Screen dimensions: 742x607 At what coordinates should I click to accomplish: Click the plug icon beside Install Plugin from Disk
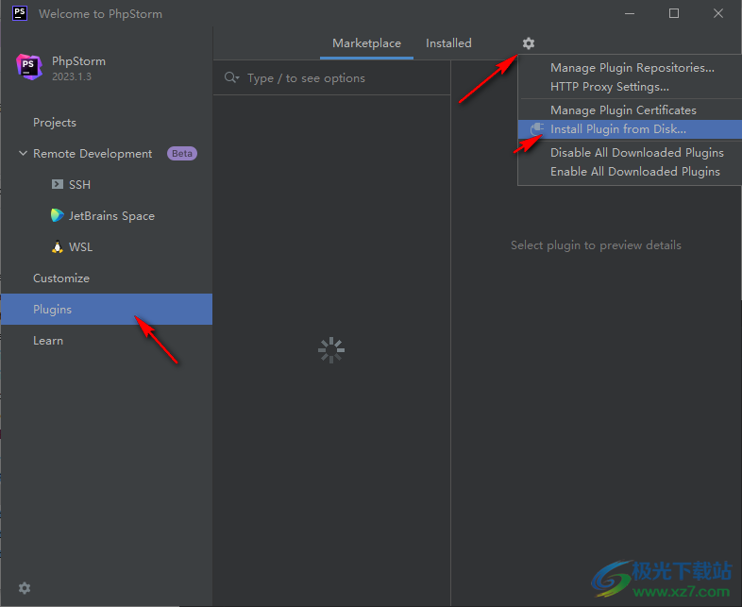(536, 129)
